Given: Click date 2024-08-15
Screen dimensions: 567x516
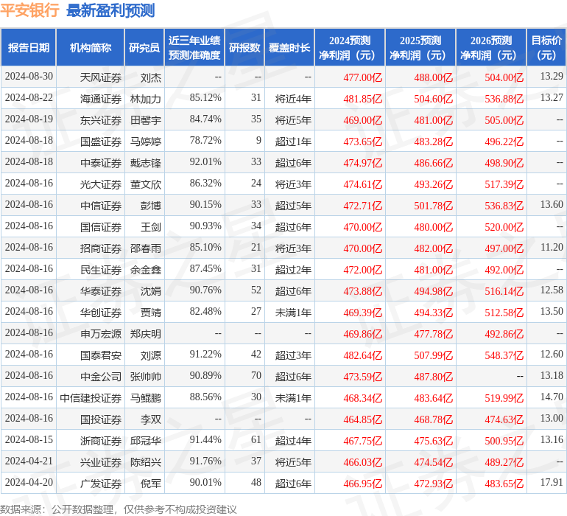Looking at the screenshot, I should tap(29, 439).
